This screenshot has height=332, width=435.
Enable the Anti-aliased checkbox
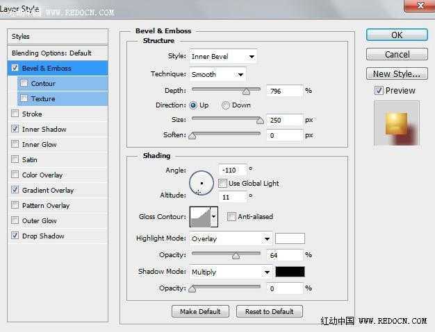coord(231,216)
